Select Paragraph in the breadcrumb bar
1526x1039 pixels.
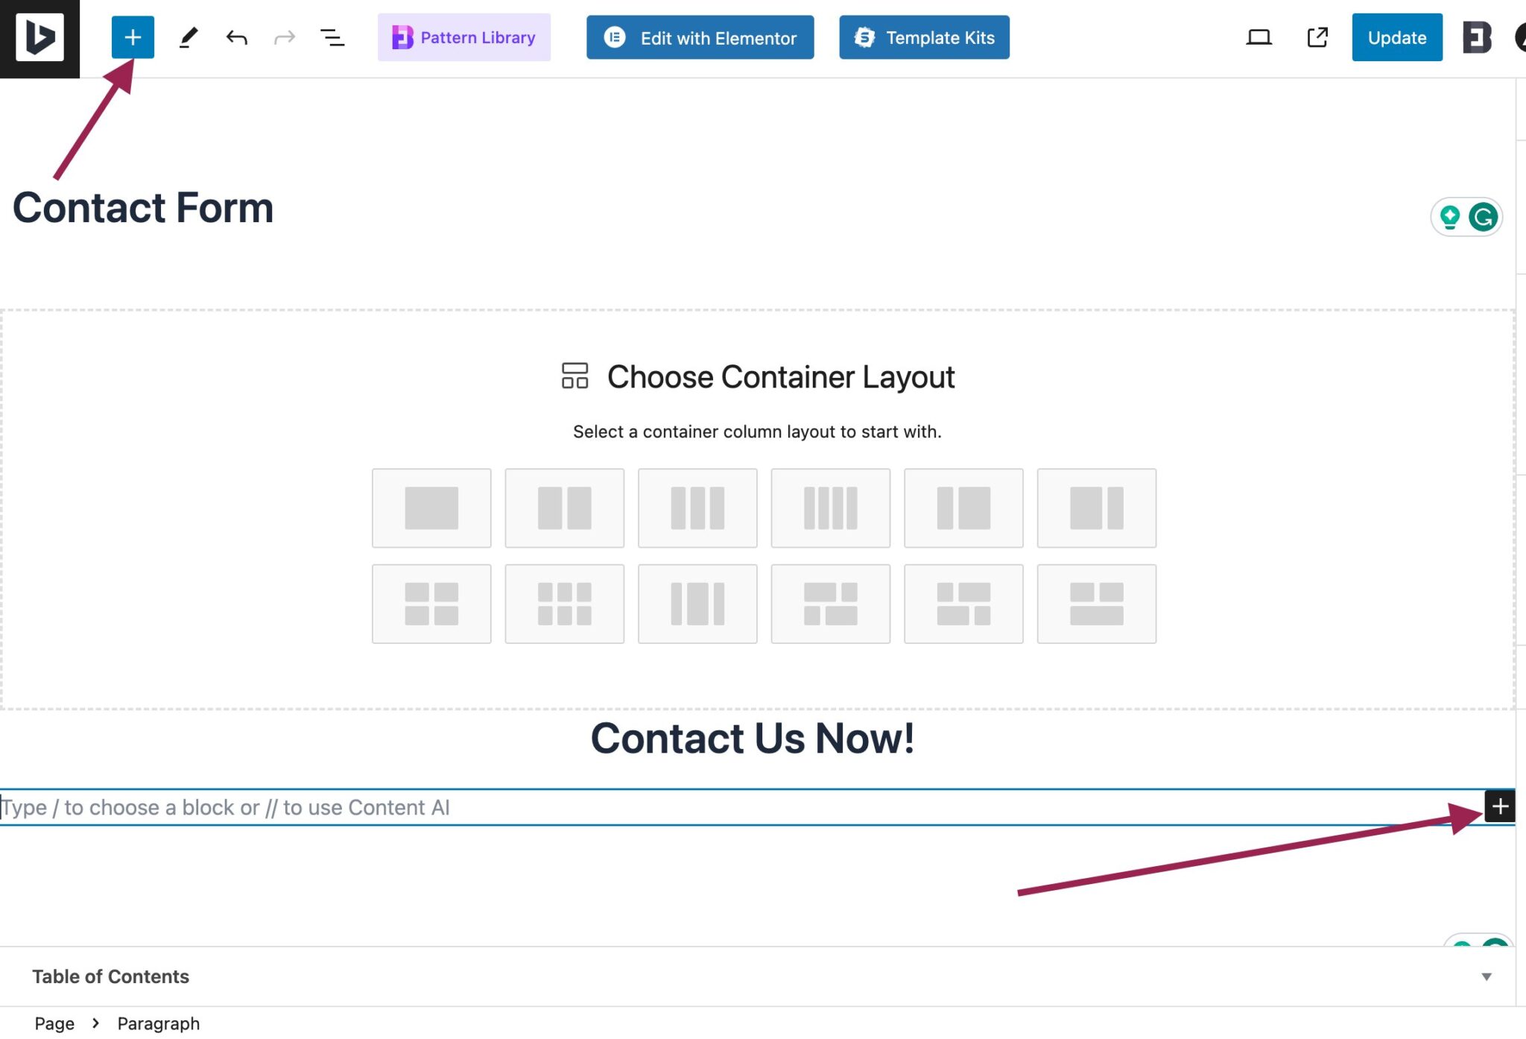pyautogui.click(x=158, y=1023)
